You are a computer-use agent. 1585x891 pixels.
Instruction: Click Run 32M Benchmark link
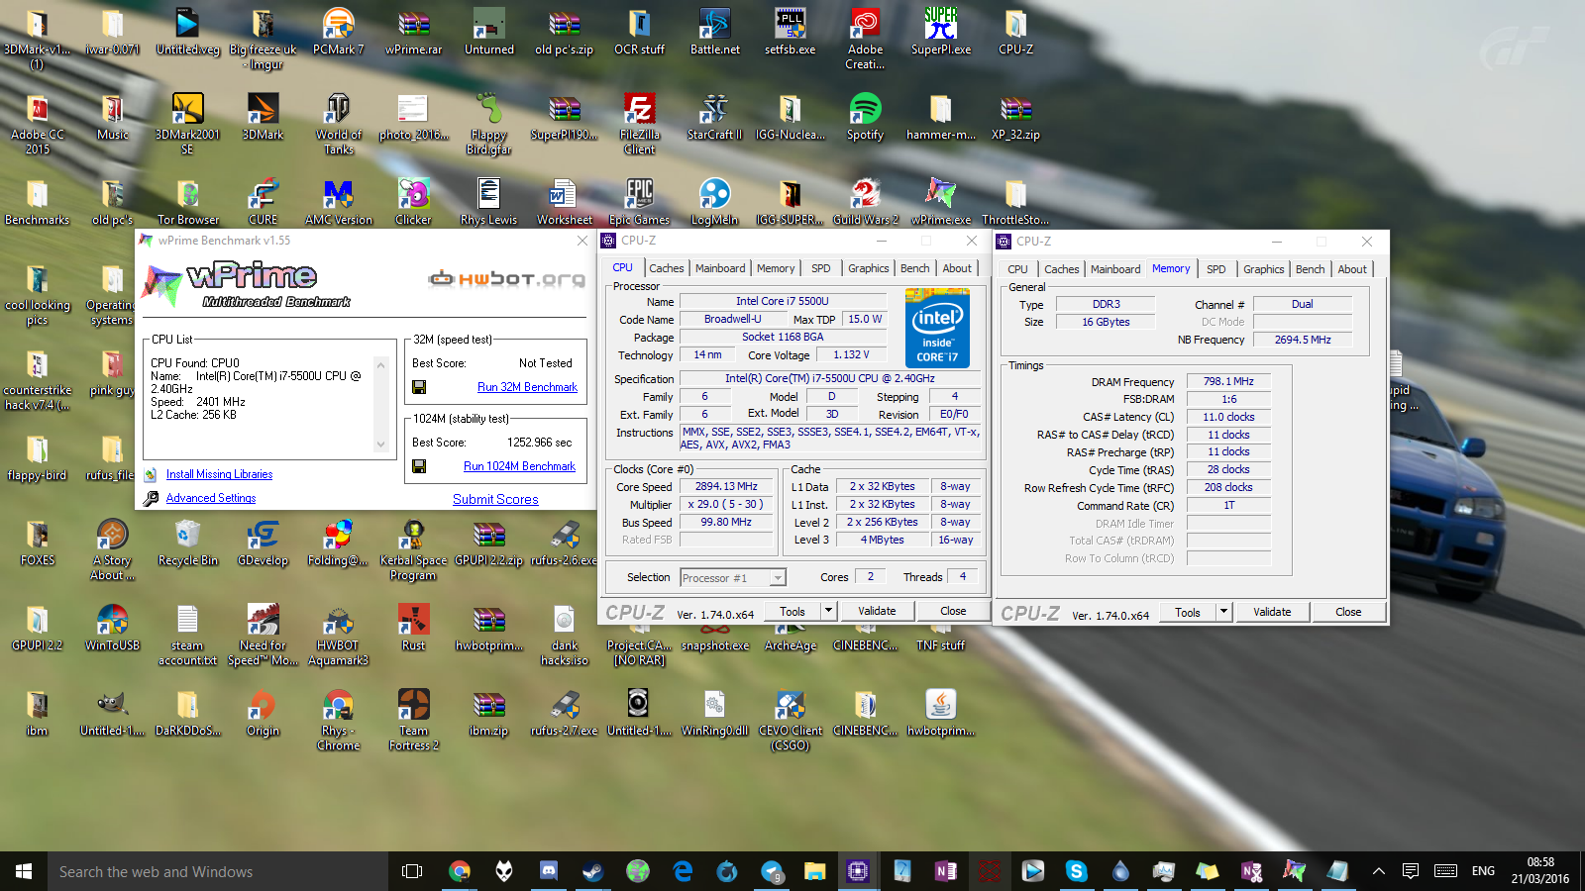coord(527,387)
